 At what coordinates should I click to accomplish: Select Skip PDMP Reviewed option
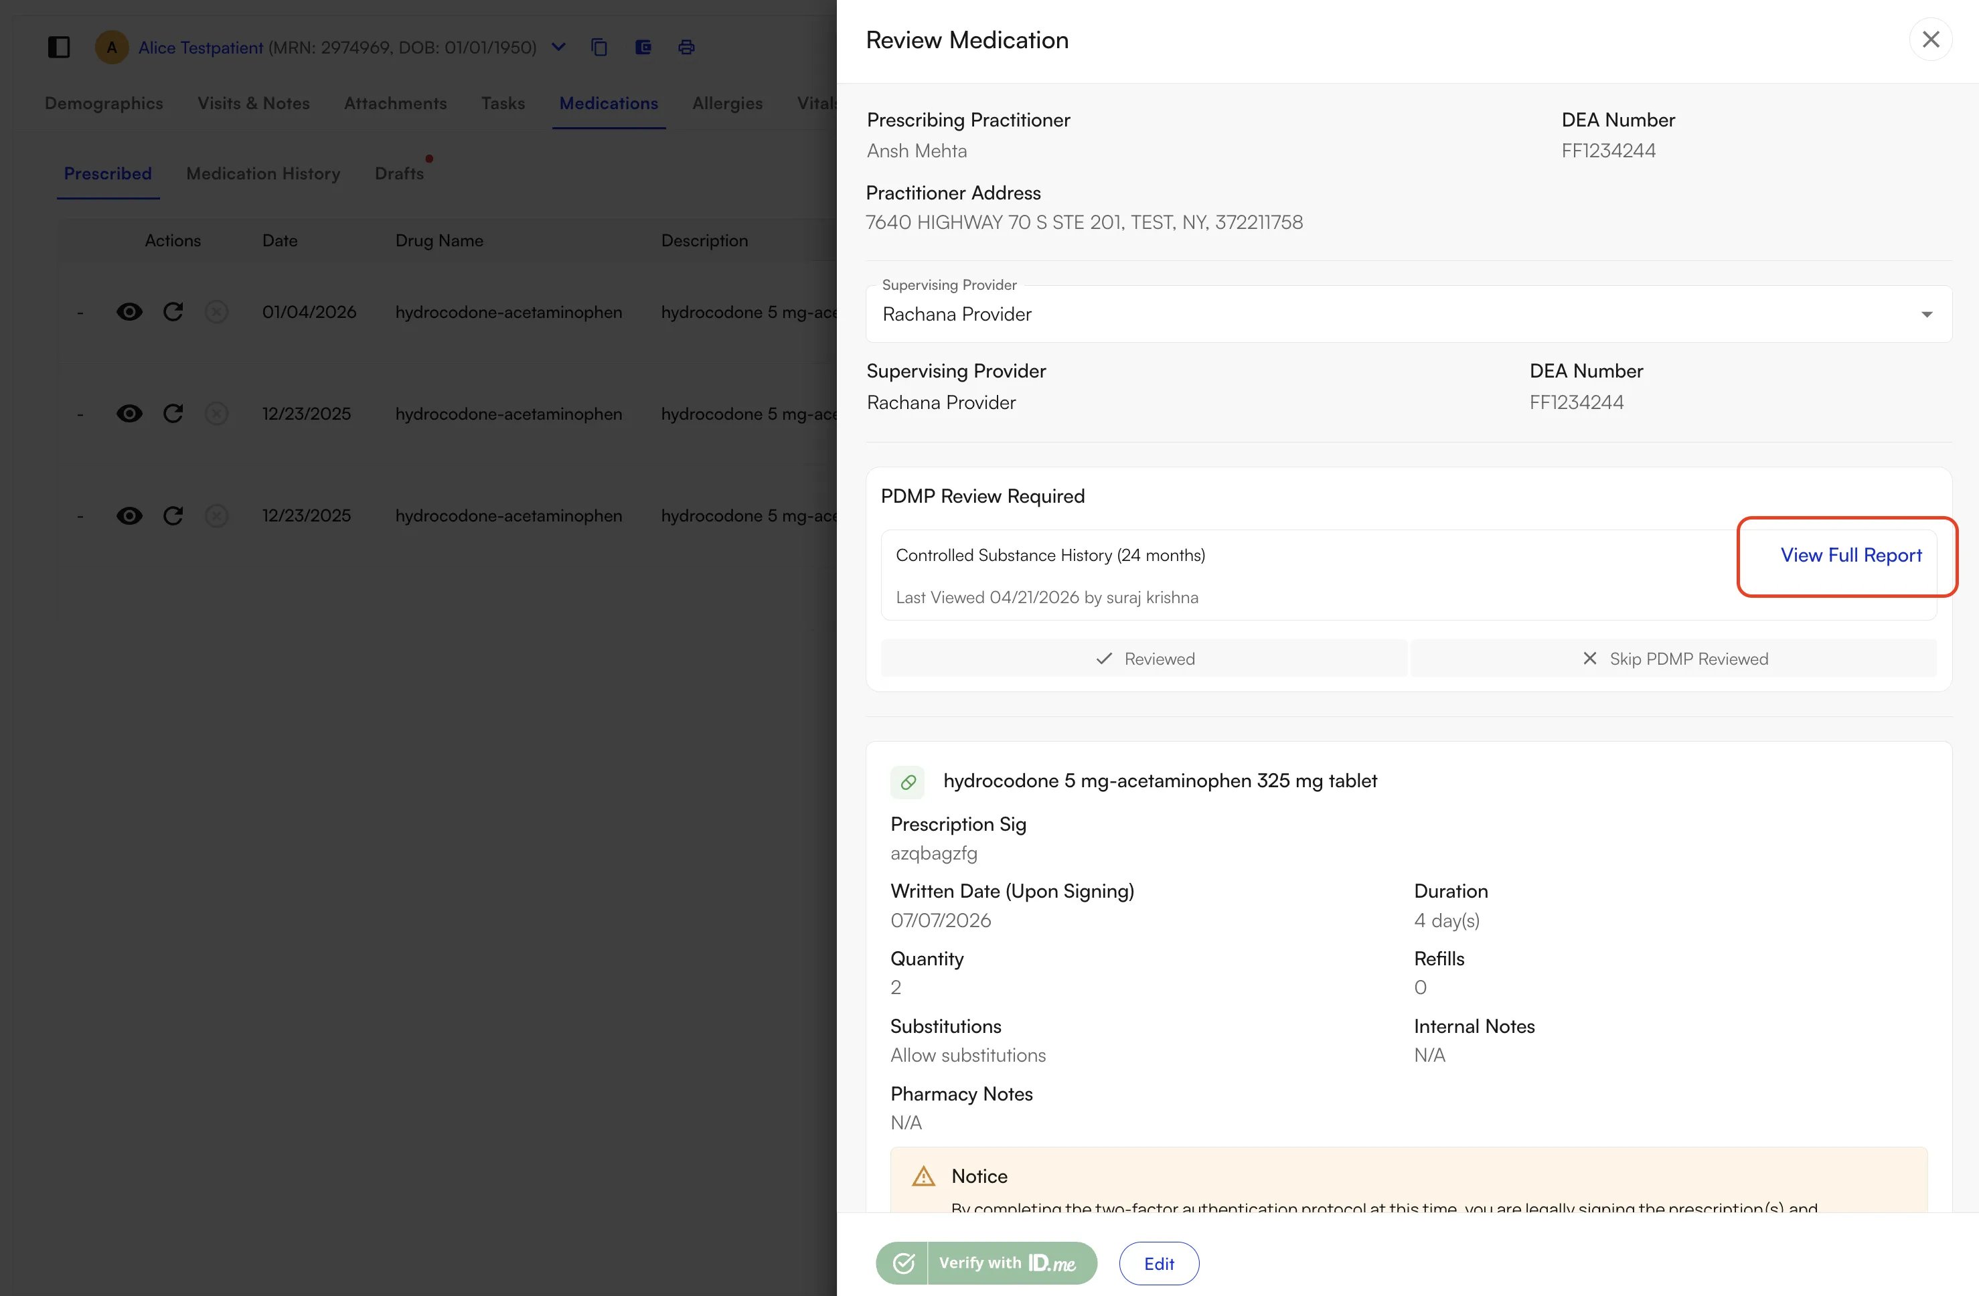click(1674, 659)
